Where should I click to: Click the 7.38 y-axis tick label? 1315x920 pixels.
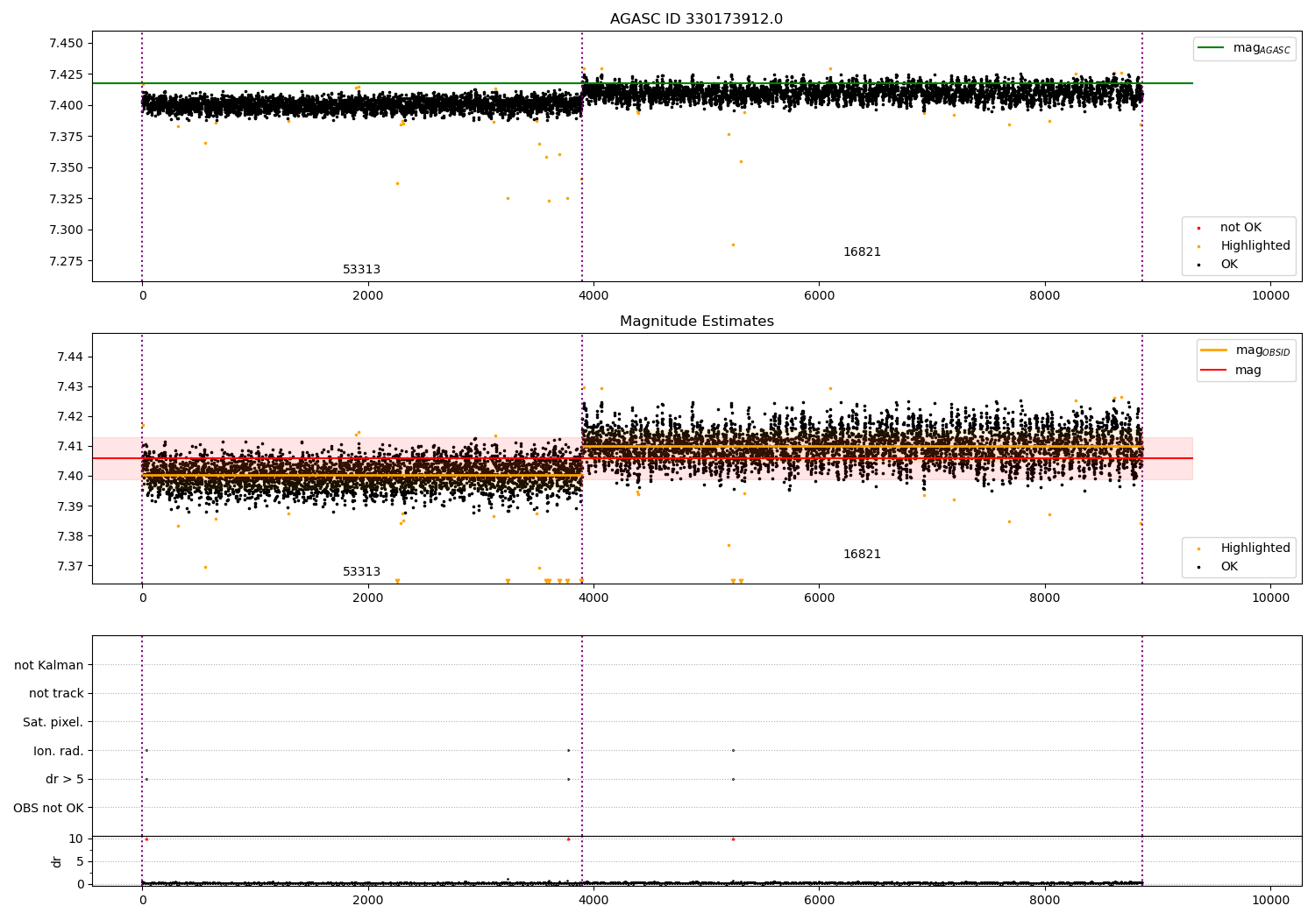pyautogui.click(x=70, y=536)
